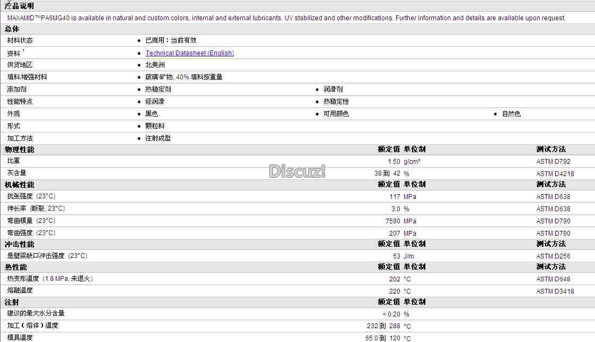
Task: Select the filler value with "40% 填料按重量"
Action: tap(184, 77)
